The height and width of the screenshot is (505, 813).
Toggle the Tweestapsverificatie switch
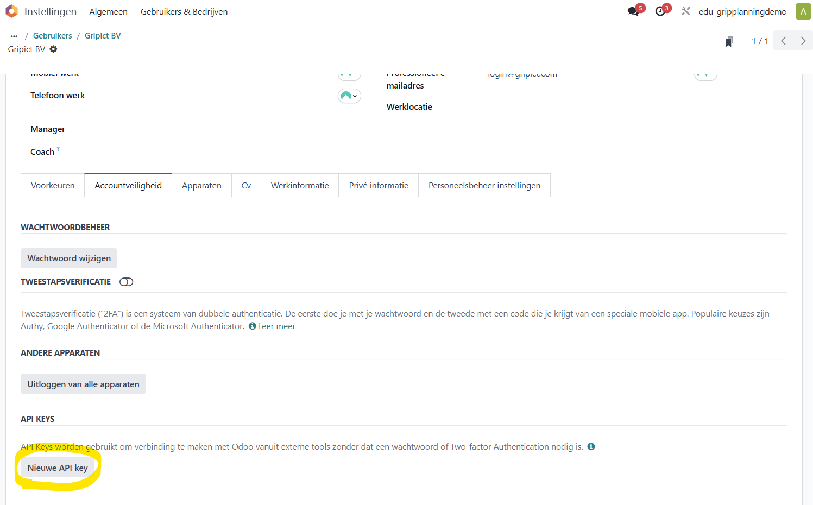tap(126, 282)
